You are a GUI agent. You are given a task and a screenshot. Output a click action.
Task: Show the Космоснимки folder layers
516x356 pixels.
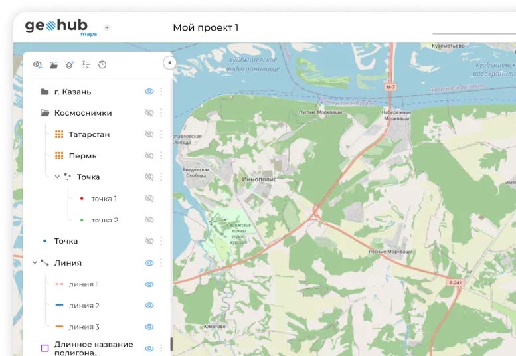tap(149, 113)
